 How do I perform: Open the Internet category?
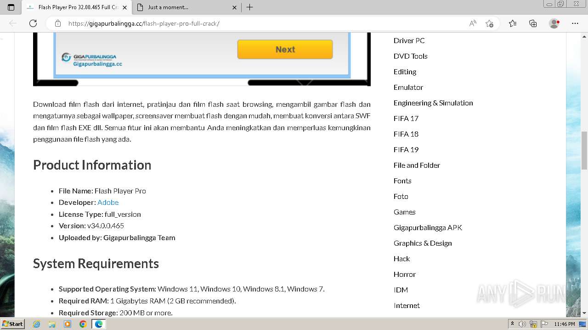(x=407, y=305)
